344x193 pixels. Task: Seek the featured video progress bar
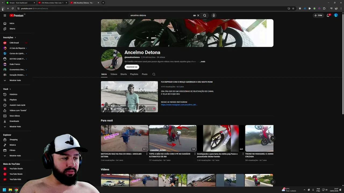click(129, 105)
